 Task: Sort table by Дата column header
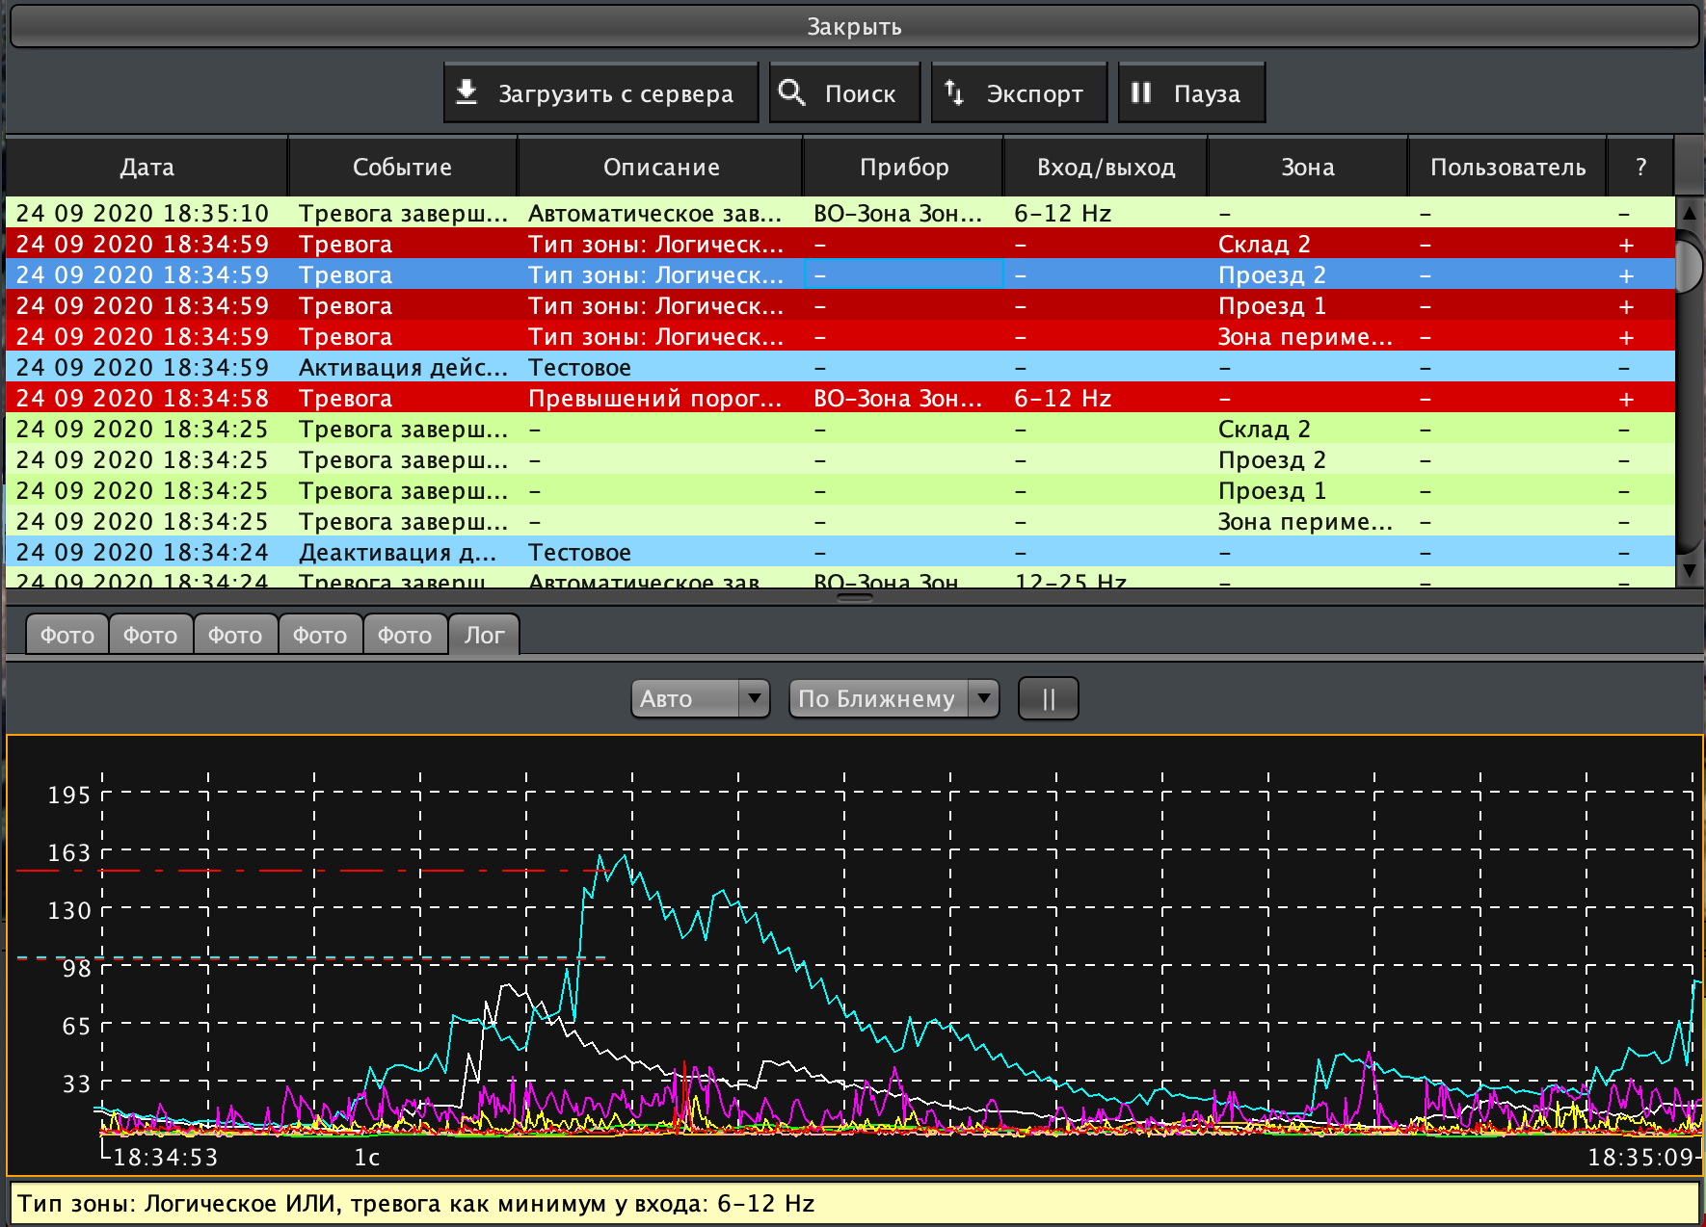tap(147, 167)
